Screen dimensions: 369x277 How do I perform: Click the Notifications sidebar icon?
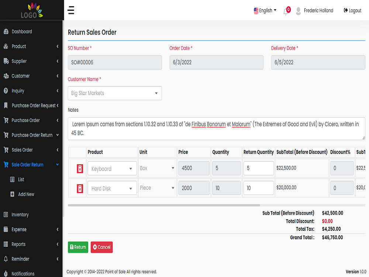point(6,273)
